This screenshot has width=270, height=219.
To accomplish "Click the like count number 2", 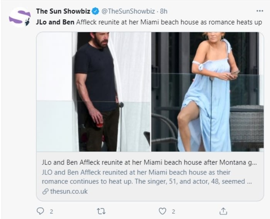I will [x=174, y=211].
